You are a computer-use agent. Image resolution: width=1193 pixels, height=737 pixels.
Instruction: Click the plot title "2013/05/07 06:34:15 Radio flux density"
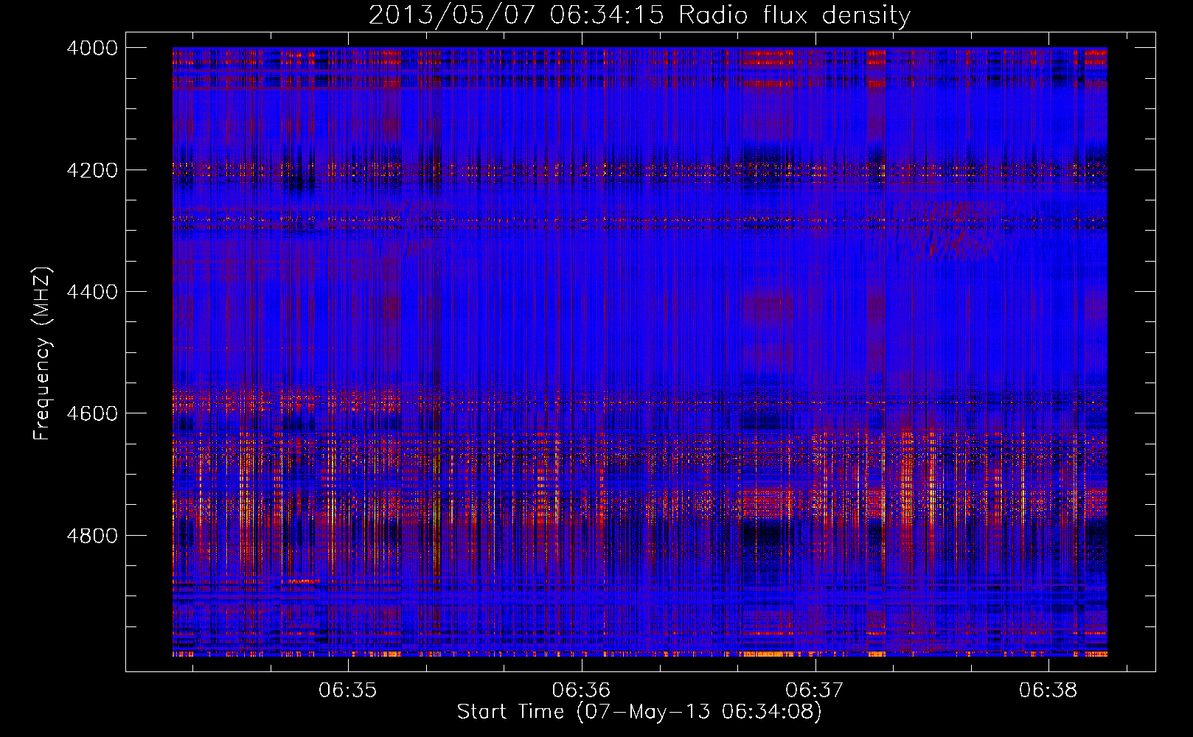(x=639, y=15)
